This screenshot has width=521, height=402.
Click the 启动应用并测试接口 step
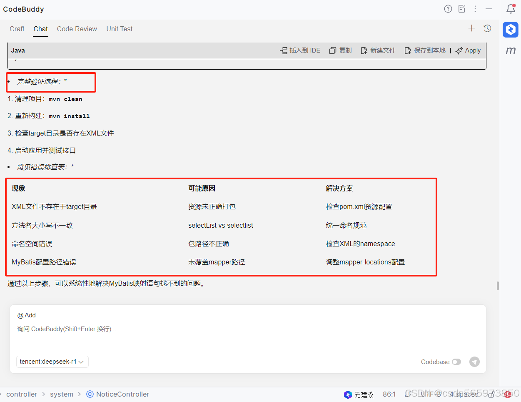[x=45, y=150]
